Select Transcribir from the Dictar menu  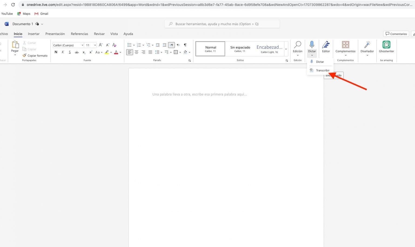(x=323, y=70)
